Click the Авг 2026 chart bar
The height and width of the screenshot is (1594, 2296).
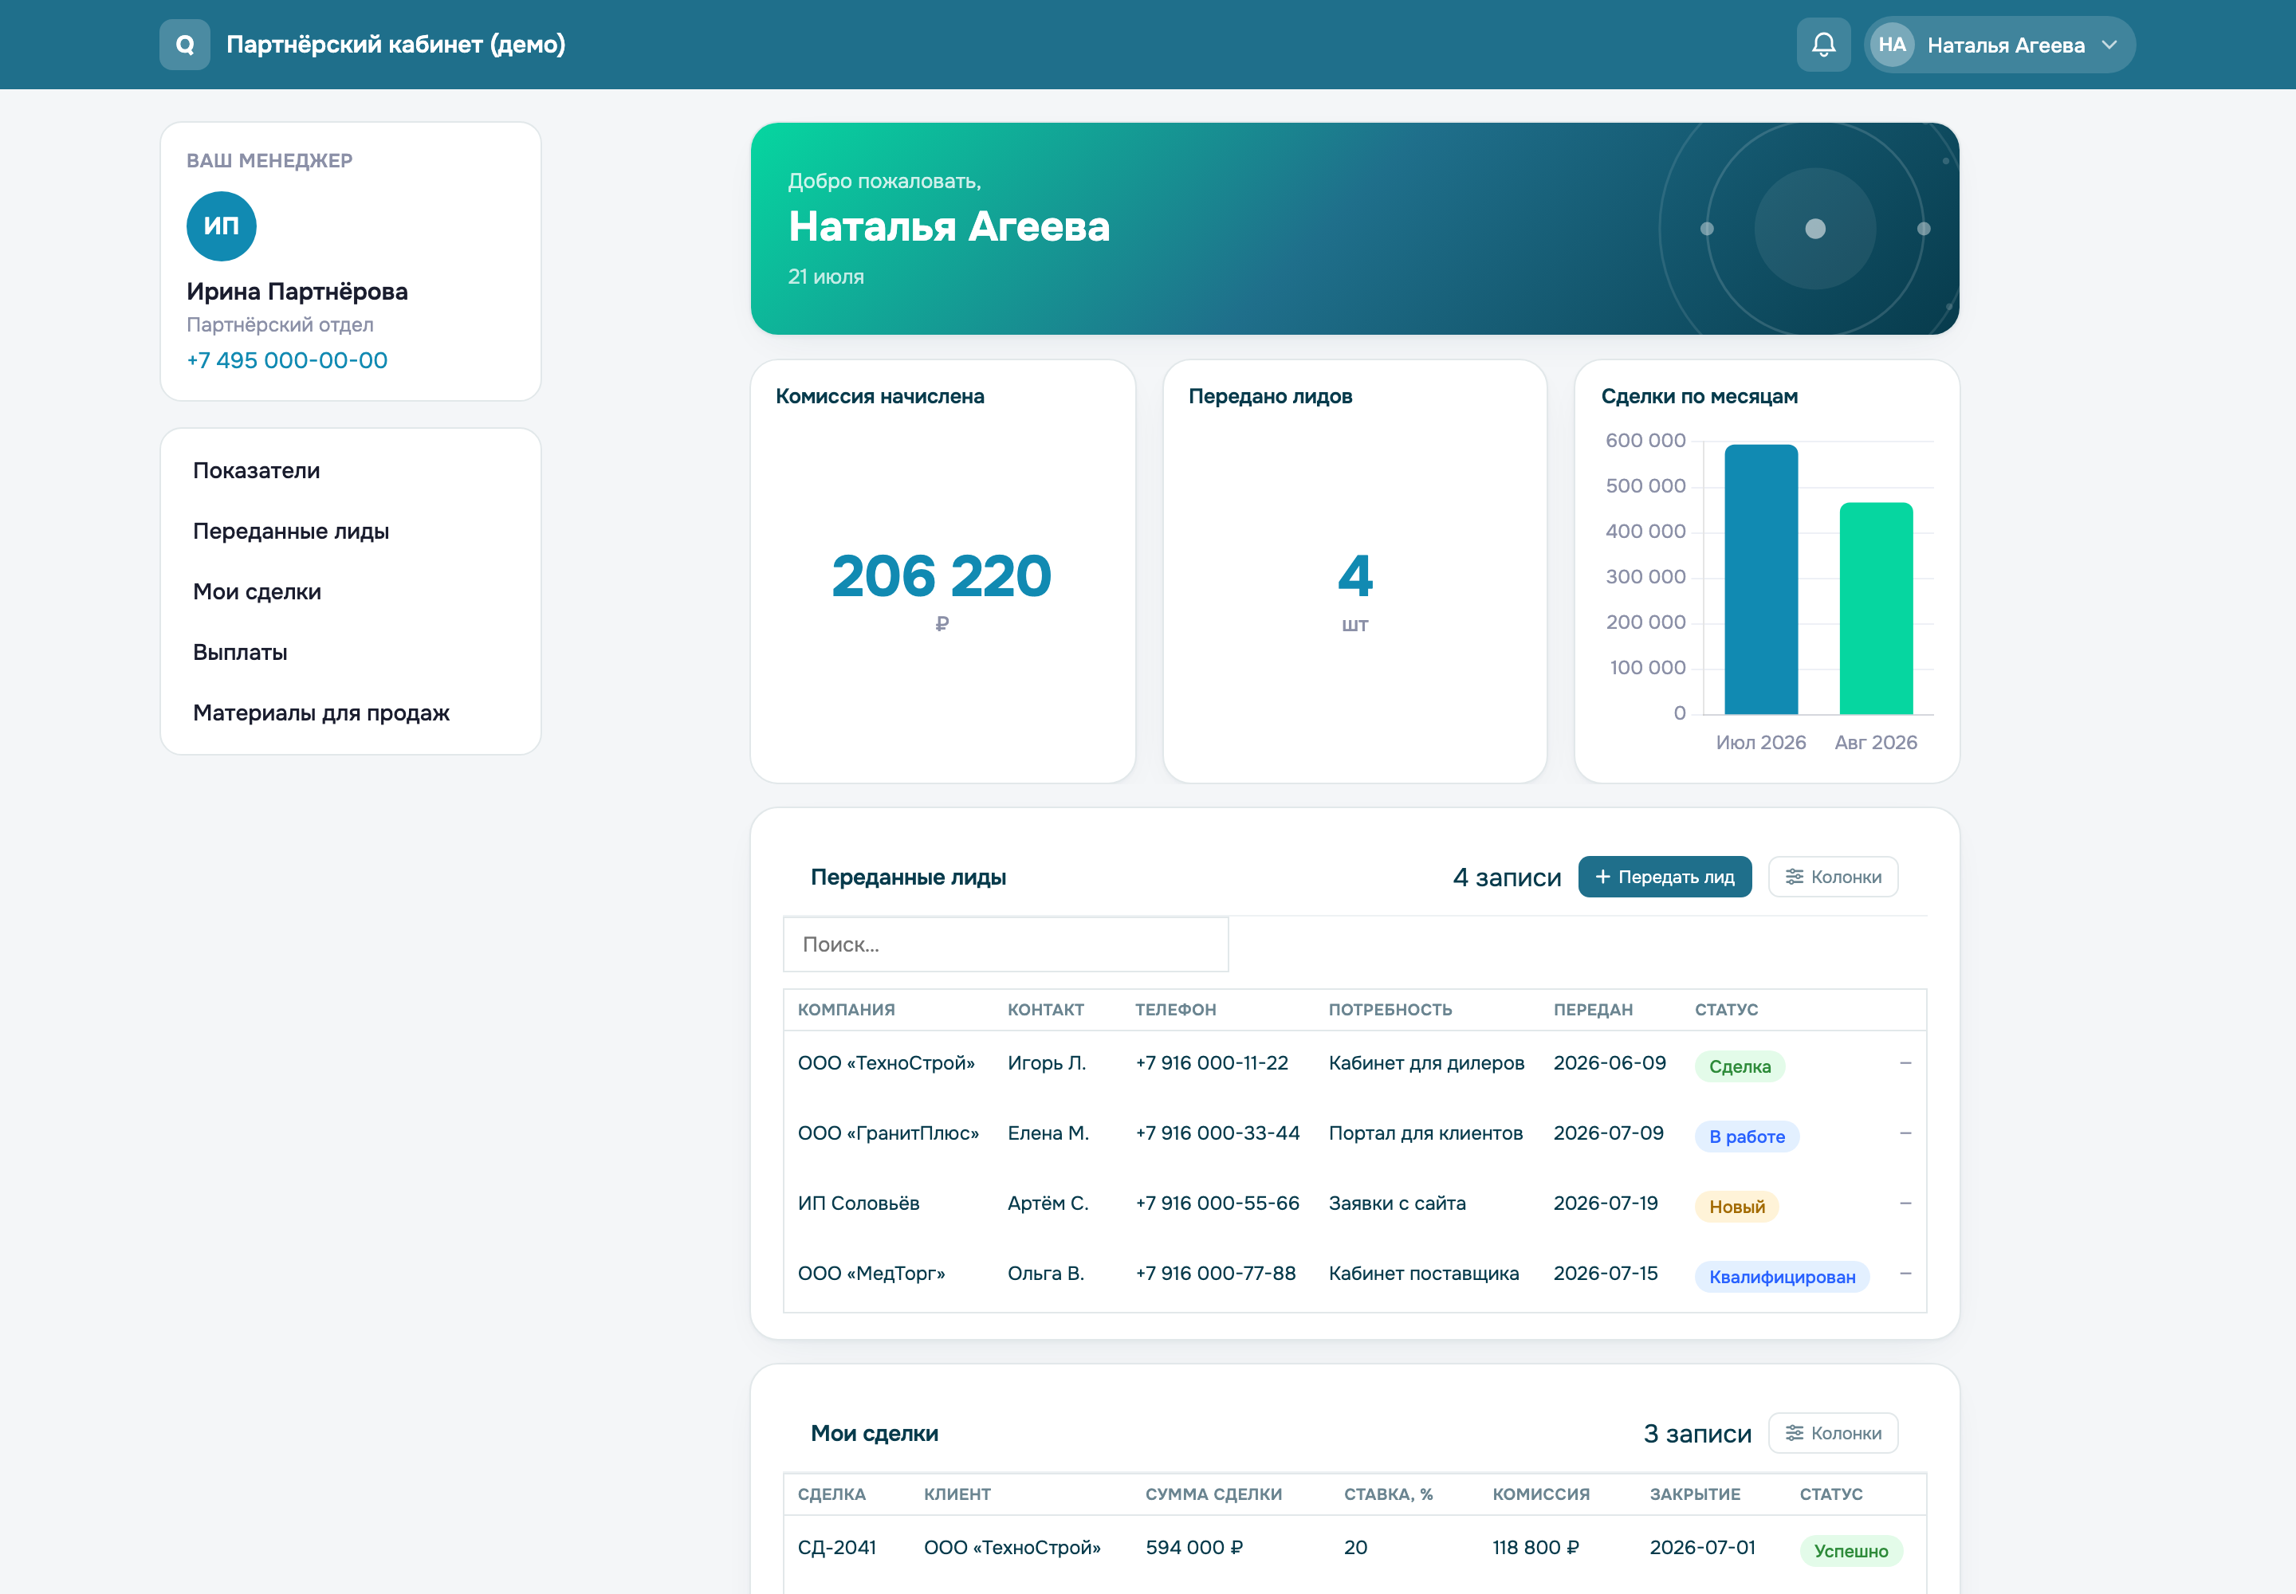[x=1877, y=608]
